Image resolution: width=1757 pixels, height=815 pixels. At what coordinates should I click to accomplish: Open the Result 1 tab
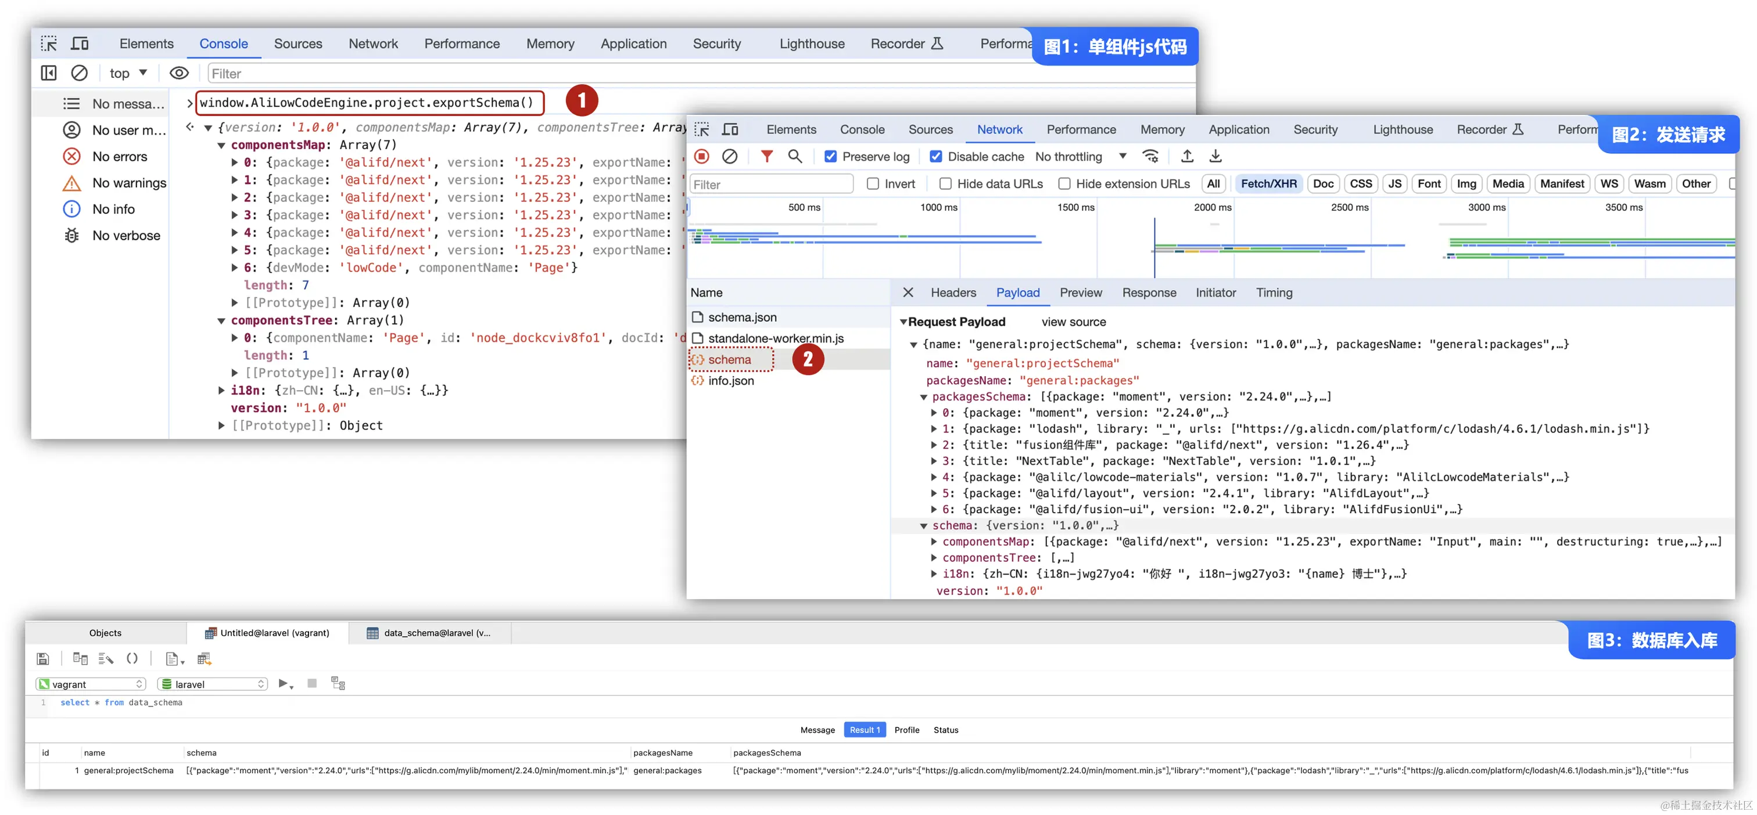tap(864, 730)
